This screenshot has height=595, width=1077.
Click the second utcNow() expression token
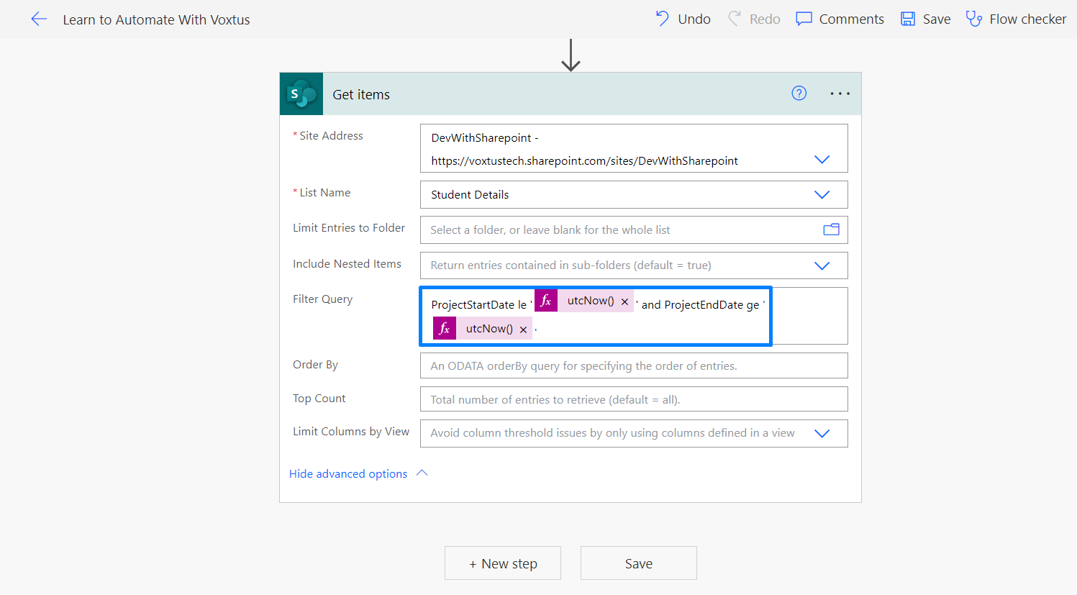click(x=483, y=329)
